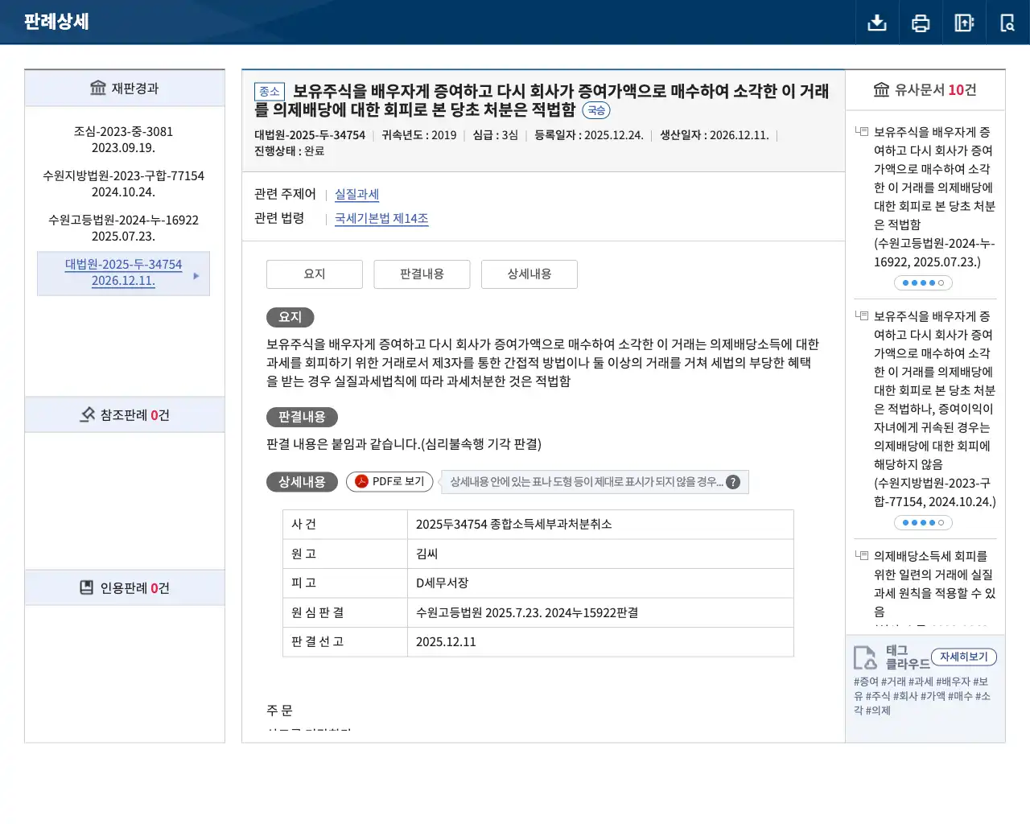The height and width of the screenshot is (824, 1030).
Task: Click the 판 결 선 고 row label
Action: pyautogui.click(x=345, y=641)
